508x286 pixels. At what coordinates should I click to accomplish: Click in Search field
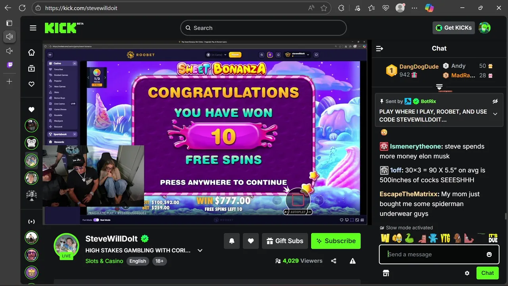pyautogui.click(x=264, y=28)
